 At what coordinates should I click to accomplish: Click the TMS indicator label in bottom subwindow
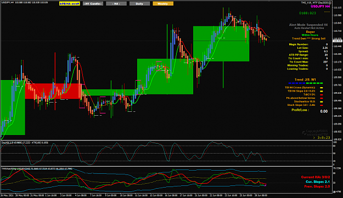(37, 169)
